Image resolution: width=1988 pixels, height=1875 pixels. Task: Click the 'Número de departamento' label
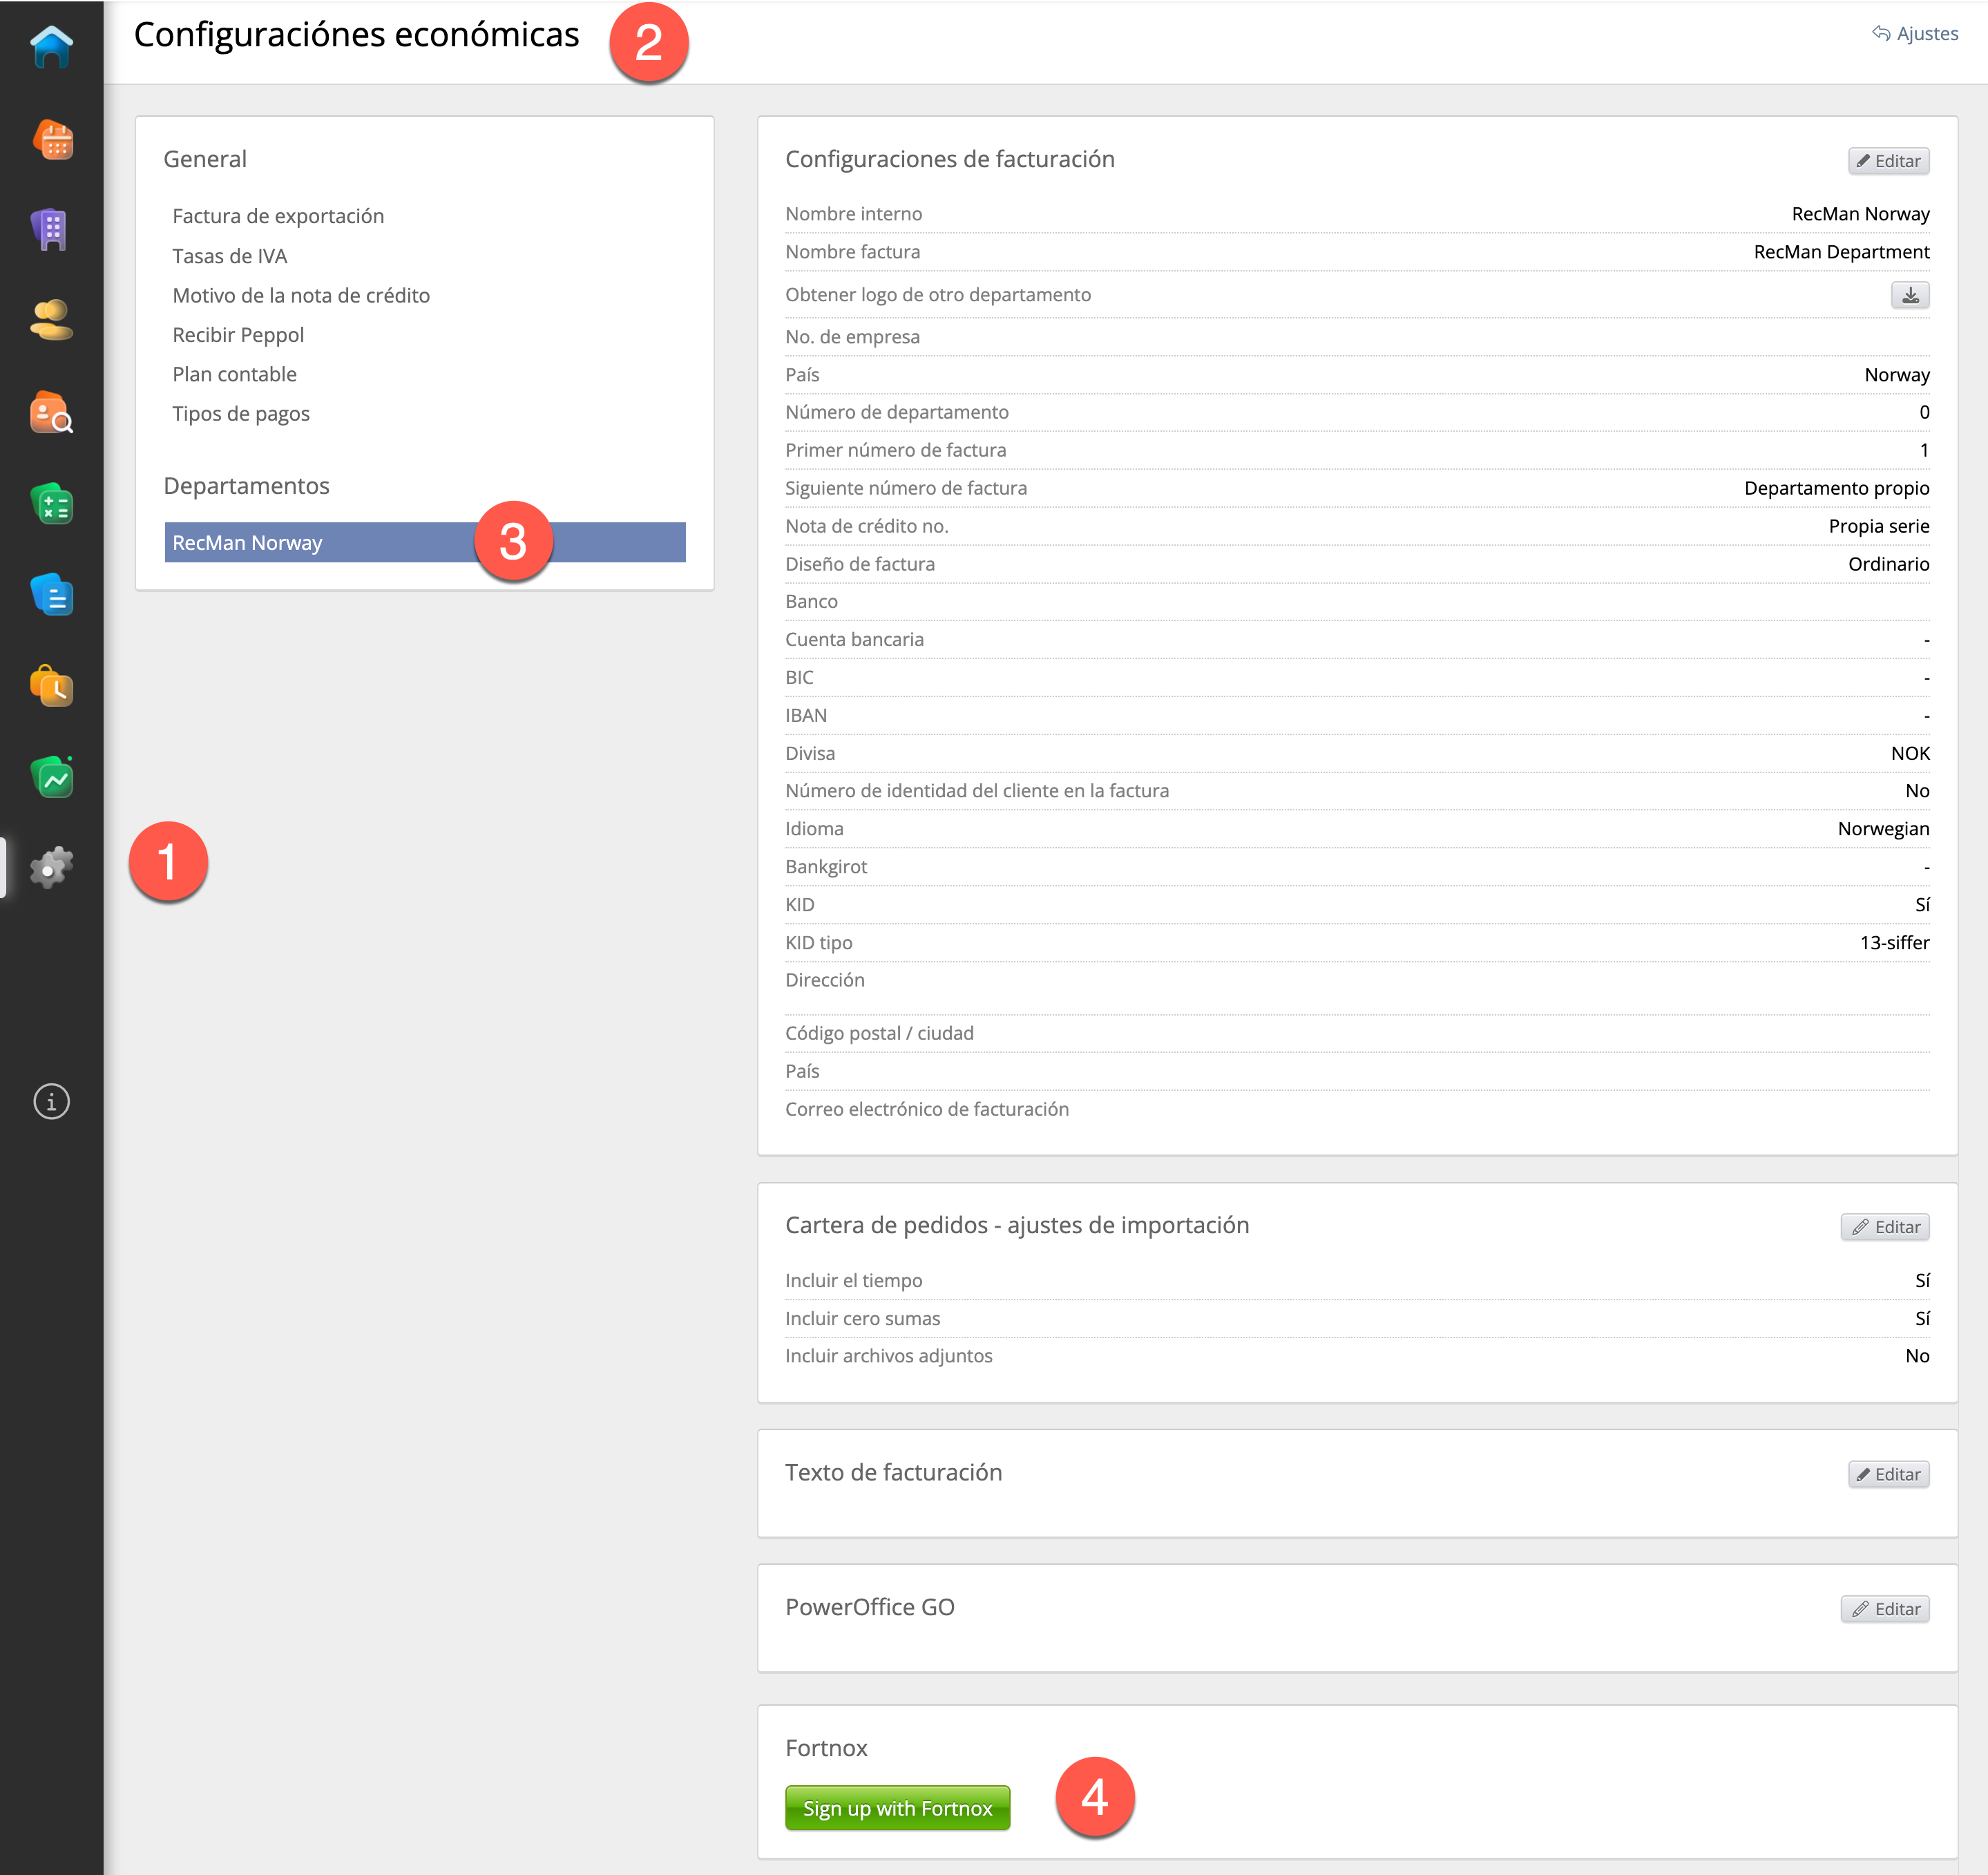[896, 412]
